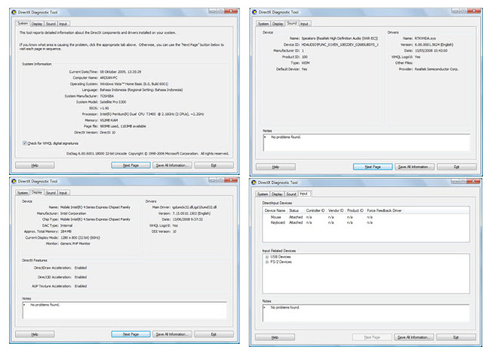Select the active Sound tab in the Sound-page window
This screenshot has width=483, height=362.
[x=292, y=23]
